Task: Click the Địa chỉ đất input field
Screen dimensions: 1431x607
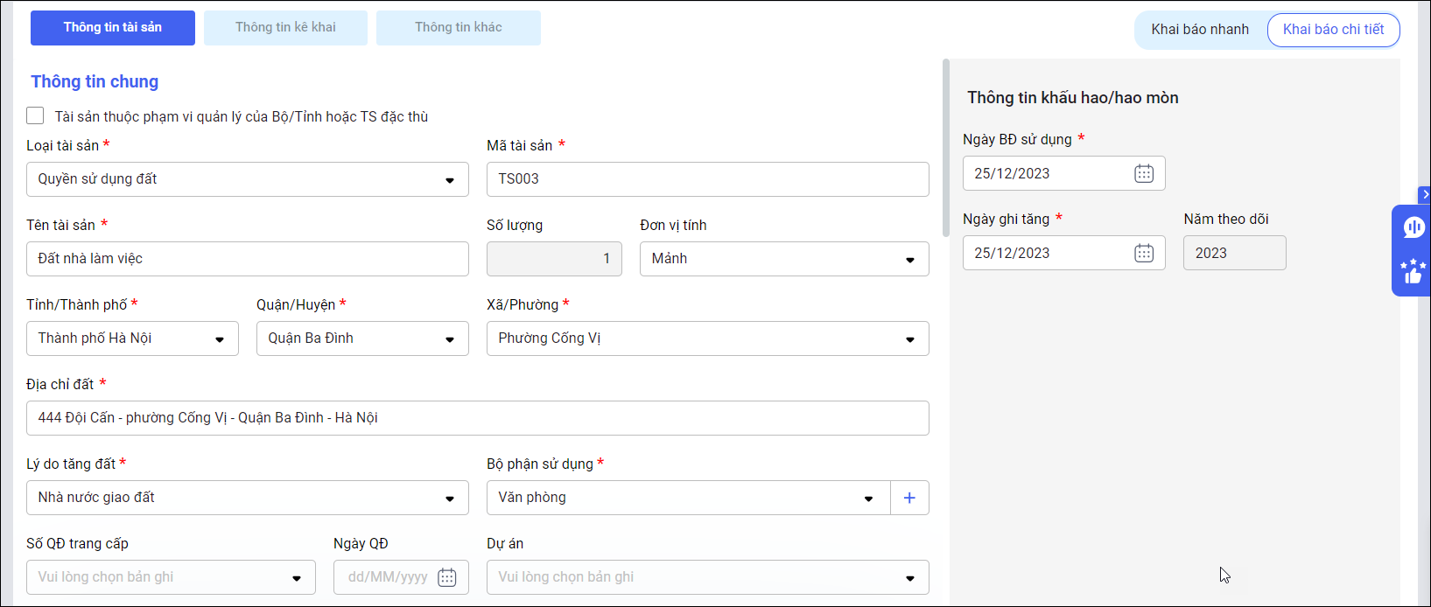Action: [477, 418]
